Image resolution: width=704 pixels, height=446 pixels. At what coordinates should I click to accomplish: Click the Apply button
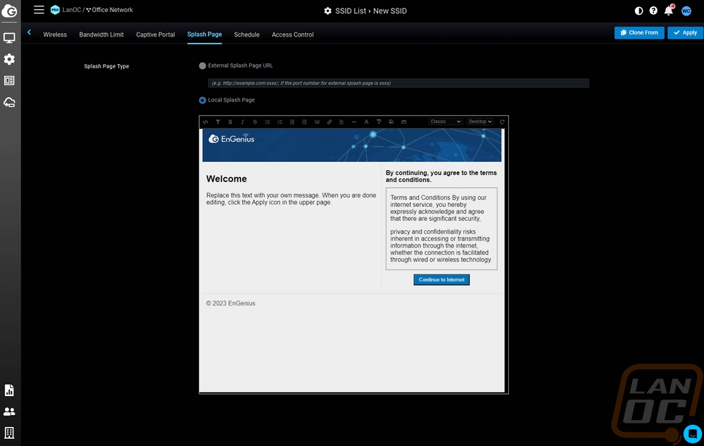pyautogui.click(x=684, y=32)
